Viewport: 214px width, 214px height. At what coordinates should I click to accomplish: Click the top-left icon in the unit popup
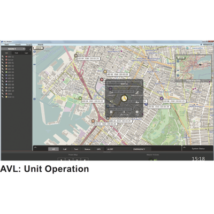coord(110,93)
